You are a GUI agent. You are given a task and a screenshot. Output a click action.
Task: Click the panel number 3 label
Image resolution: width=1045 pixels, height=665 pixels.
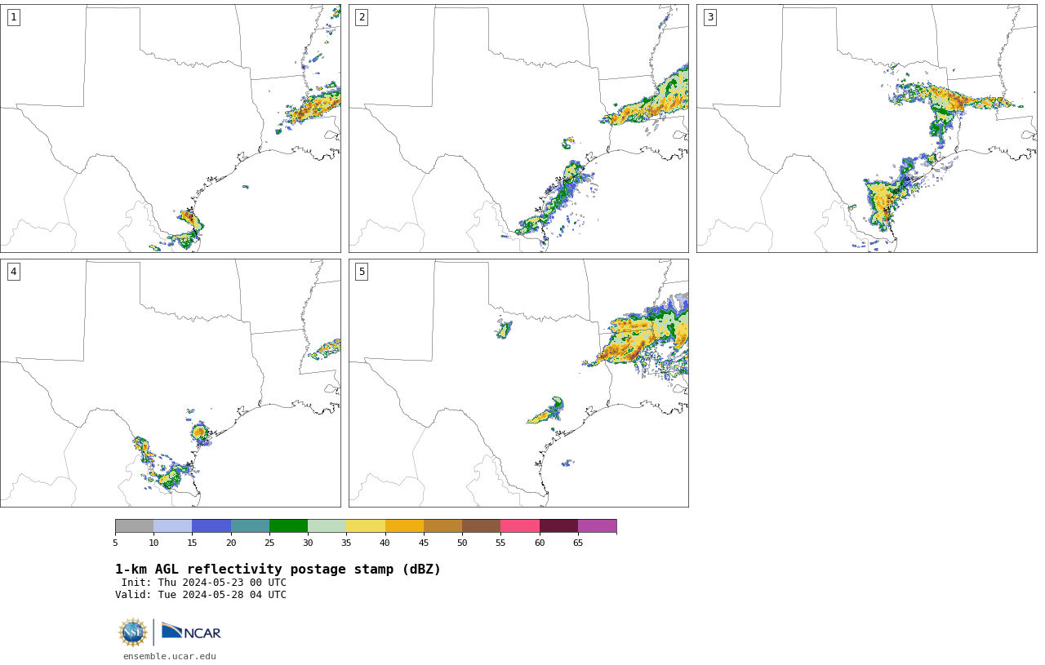pos(709,17)
